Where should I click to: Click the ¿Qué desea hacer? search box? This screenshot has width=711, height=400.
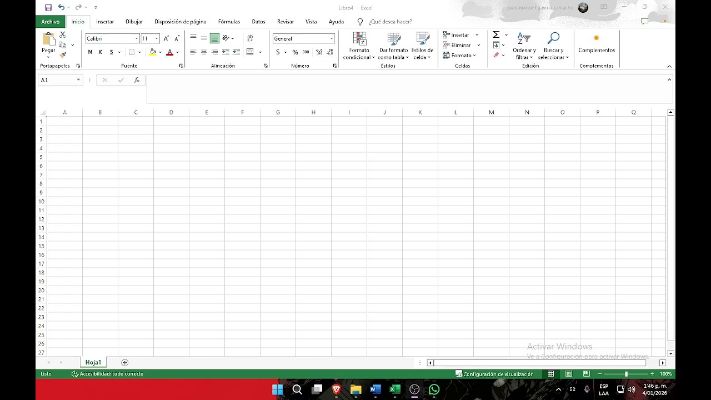point(390,22)
